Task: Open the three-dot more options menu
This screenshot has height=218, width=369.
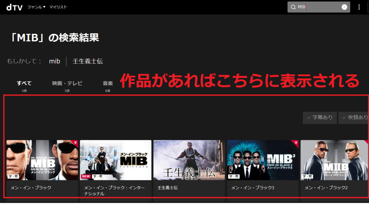Action: point(359,7)
